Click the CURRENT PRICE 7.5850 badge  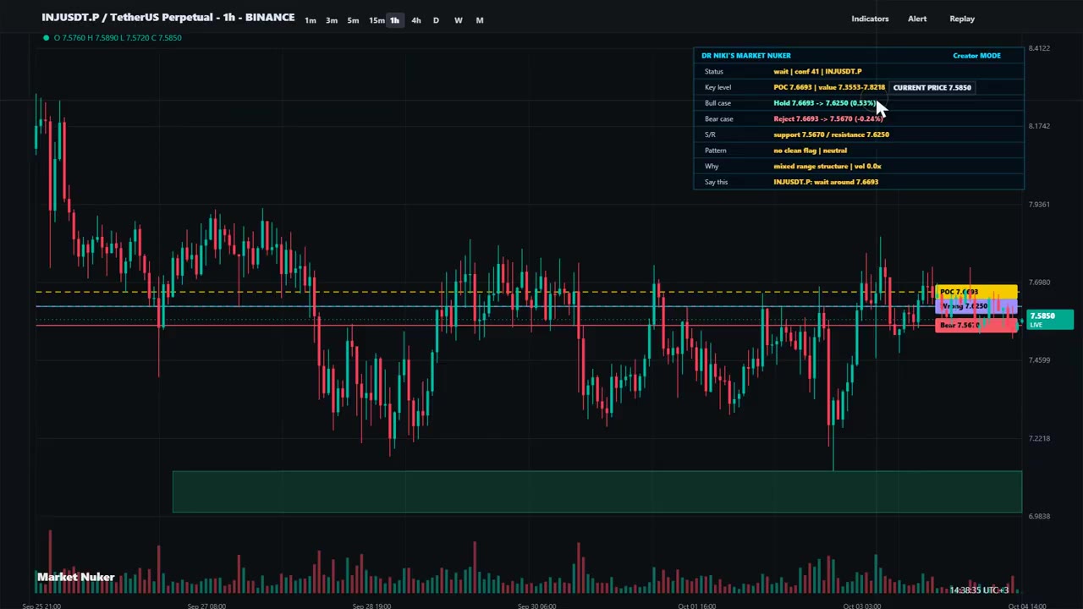(932, 87)
